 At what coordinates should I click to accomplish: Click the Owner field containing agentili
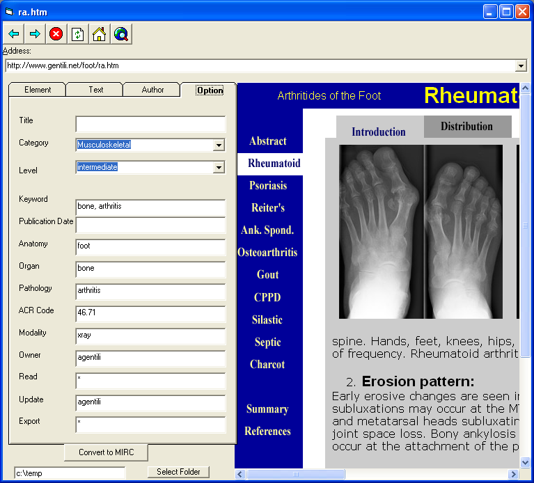point(150,358)
